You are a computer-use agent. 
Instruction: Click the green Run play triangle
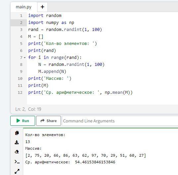18,121
